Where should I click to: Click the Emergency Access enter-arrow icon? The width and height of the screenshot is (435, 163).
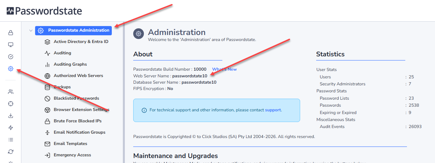pos(47,155)
